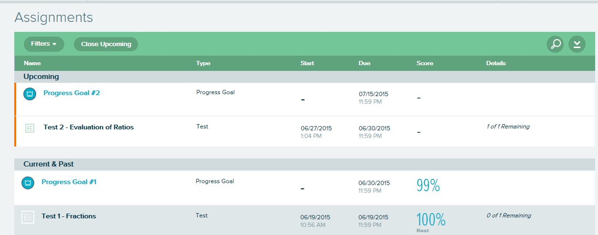
Task: Click the 100% Best score
Action: [431, 222]
